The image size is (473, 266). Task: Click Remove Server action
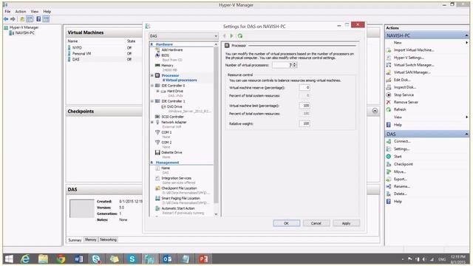[x=406, y=102]
